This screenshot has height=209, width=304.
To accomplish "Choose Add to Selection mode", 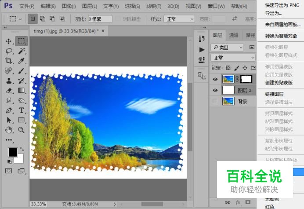I will (43, 19).
